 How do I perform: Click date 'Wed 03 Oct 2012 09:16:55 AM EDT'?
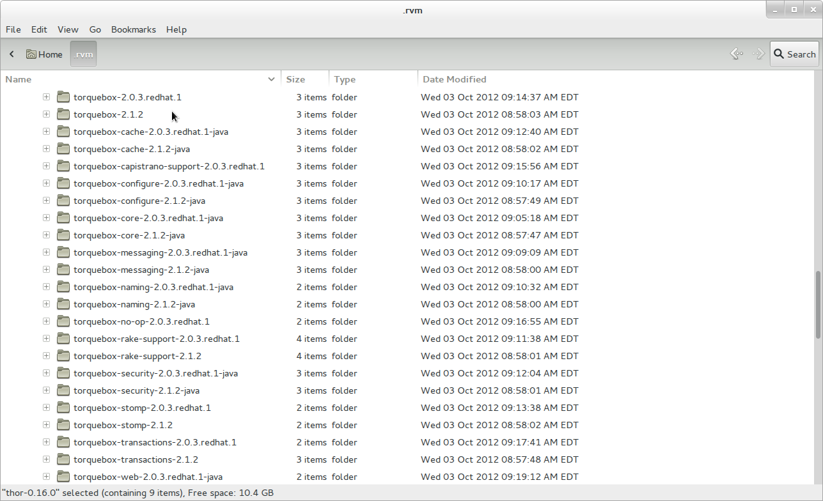pos(499,321)
